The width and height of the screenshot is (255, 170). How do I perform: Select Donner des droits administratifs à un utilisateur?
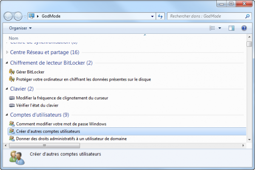[71, 139]
